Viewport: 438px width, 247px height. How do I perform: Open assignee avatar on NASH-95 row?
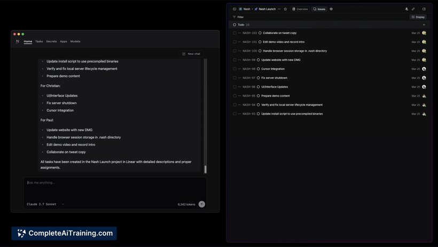pos(424,95)
